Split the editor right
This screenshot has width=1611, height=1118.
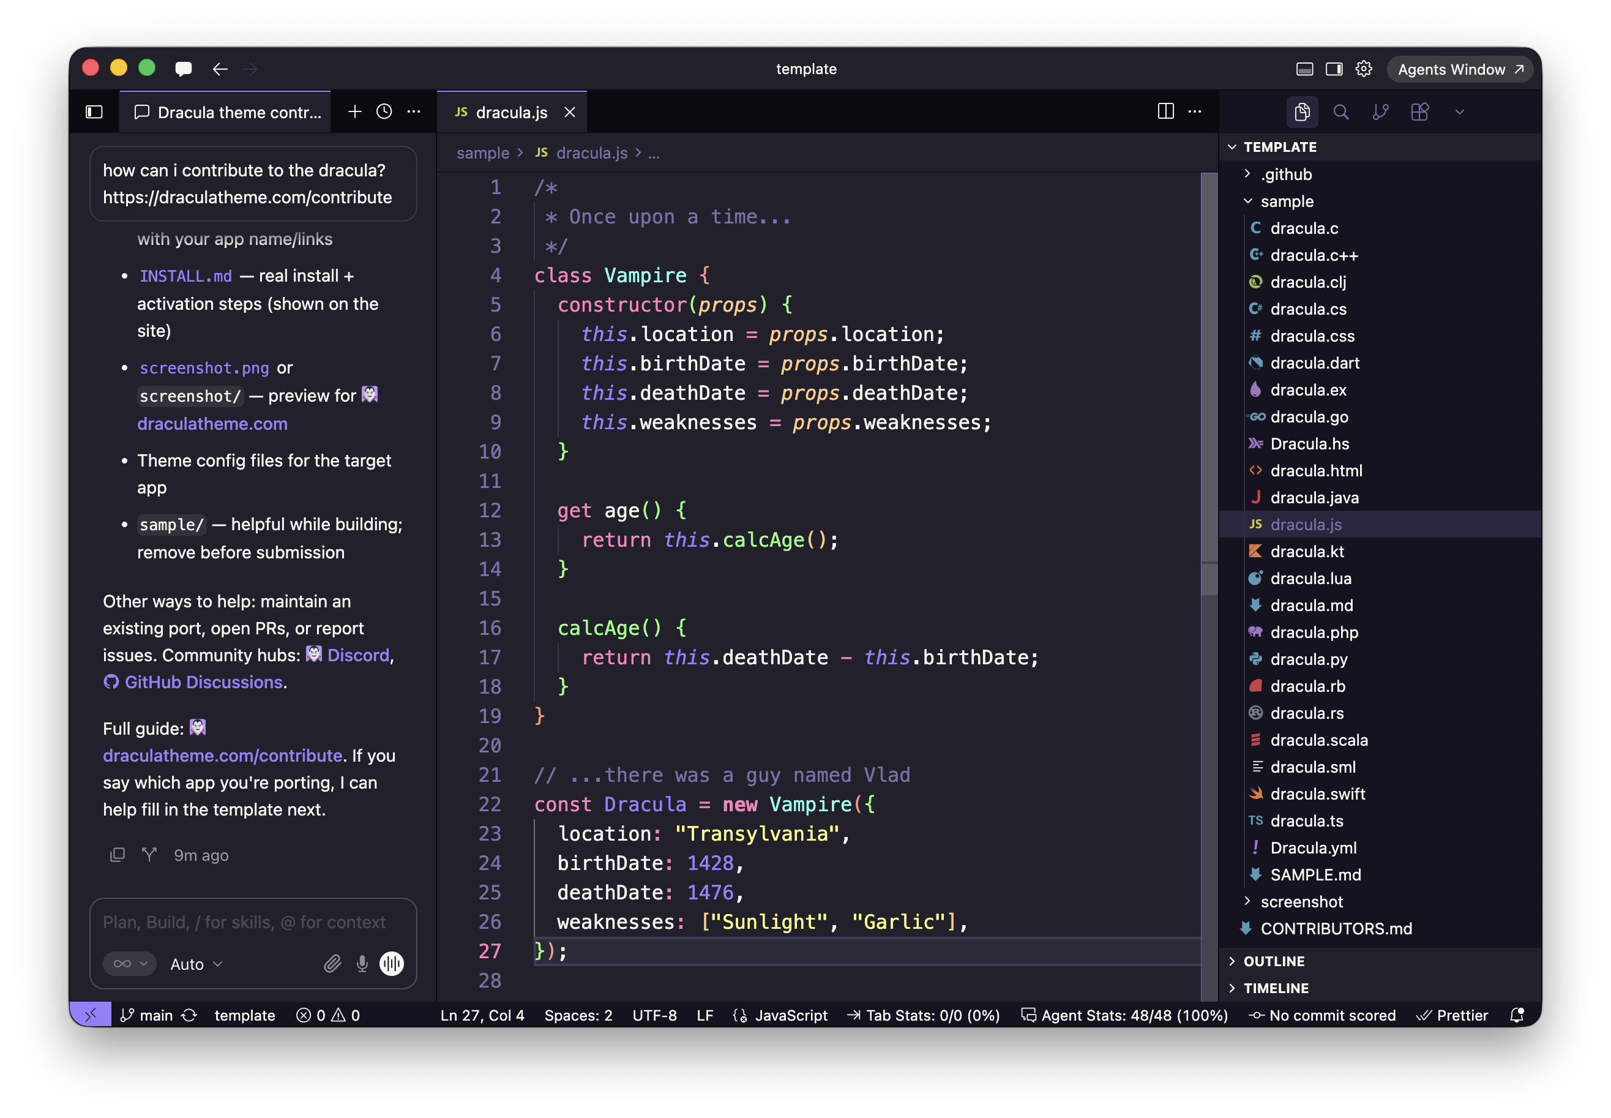coord(1165,111)
